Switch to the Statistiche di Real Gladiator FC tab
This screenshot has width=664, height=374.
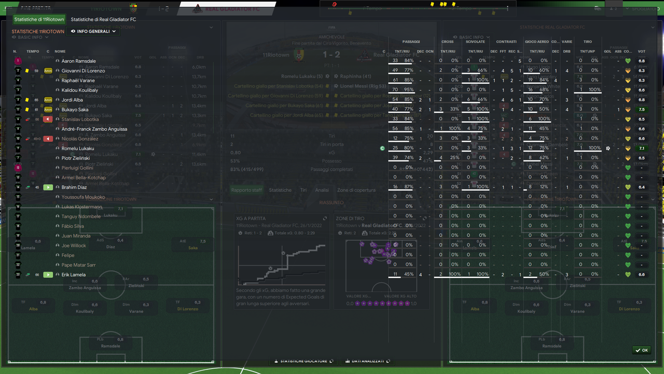(x=103, y=19)
